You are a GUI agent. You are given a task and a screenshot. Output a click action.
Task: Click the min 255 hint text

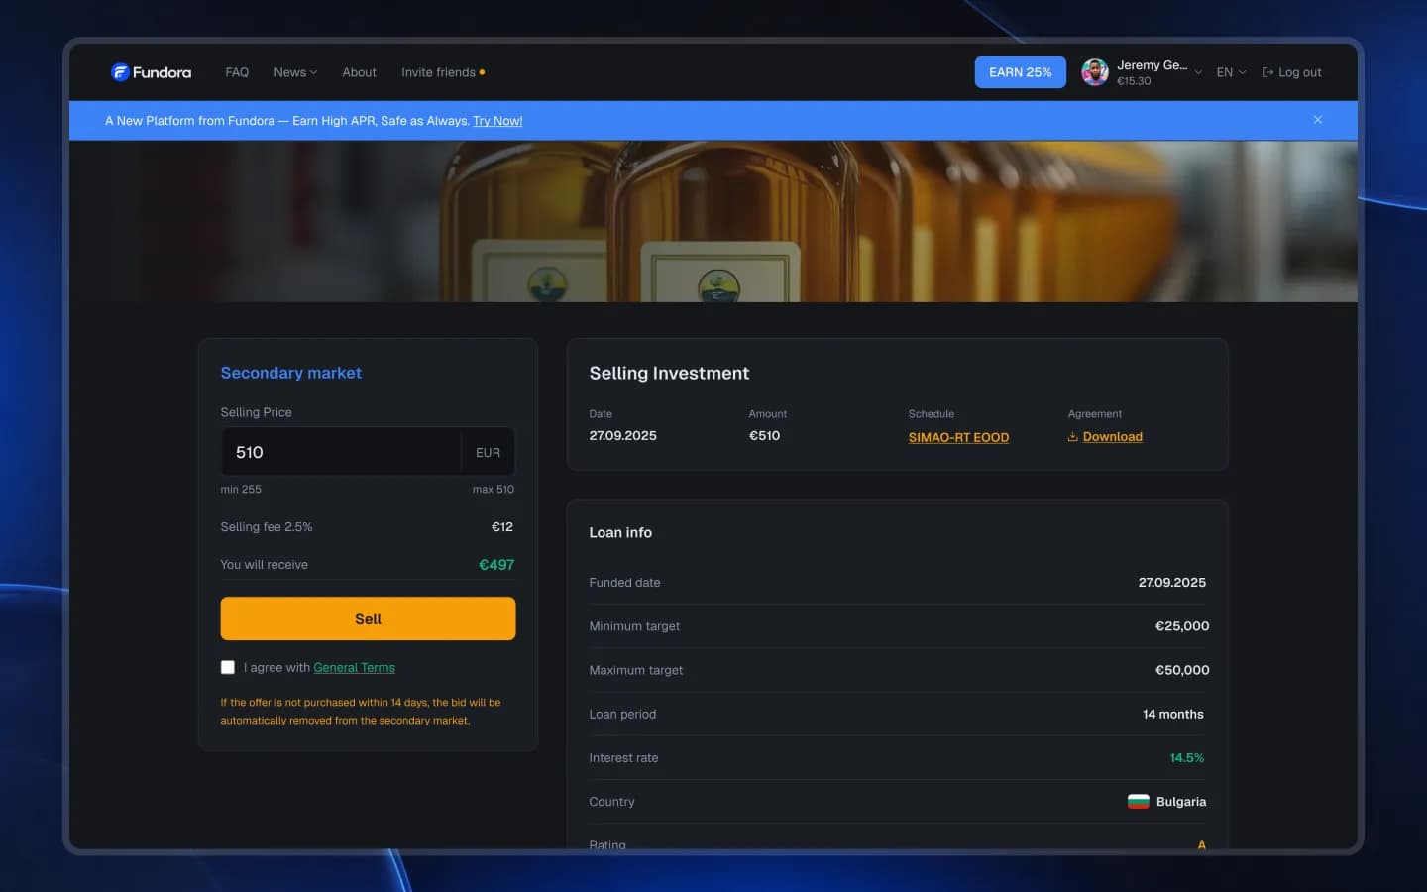click(241, 490)
